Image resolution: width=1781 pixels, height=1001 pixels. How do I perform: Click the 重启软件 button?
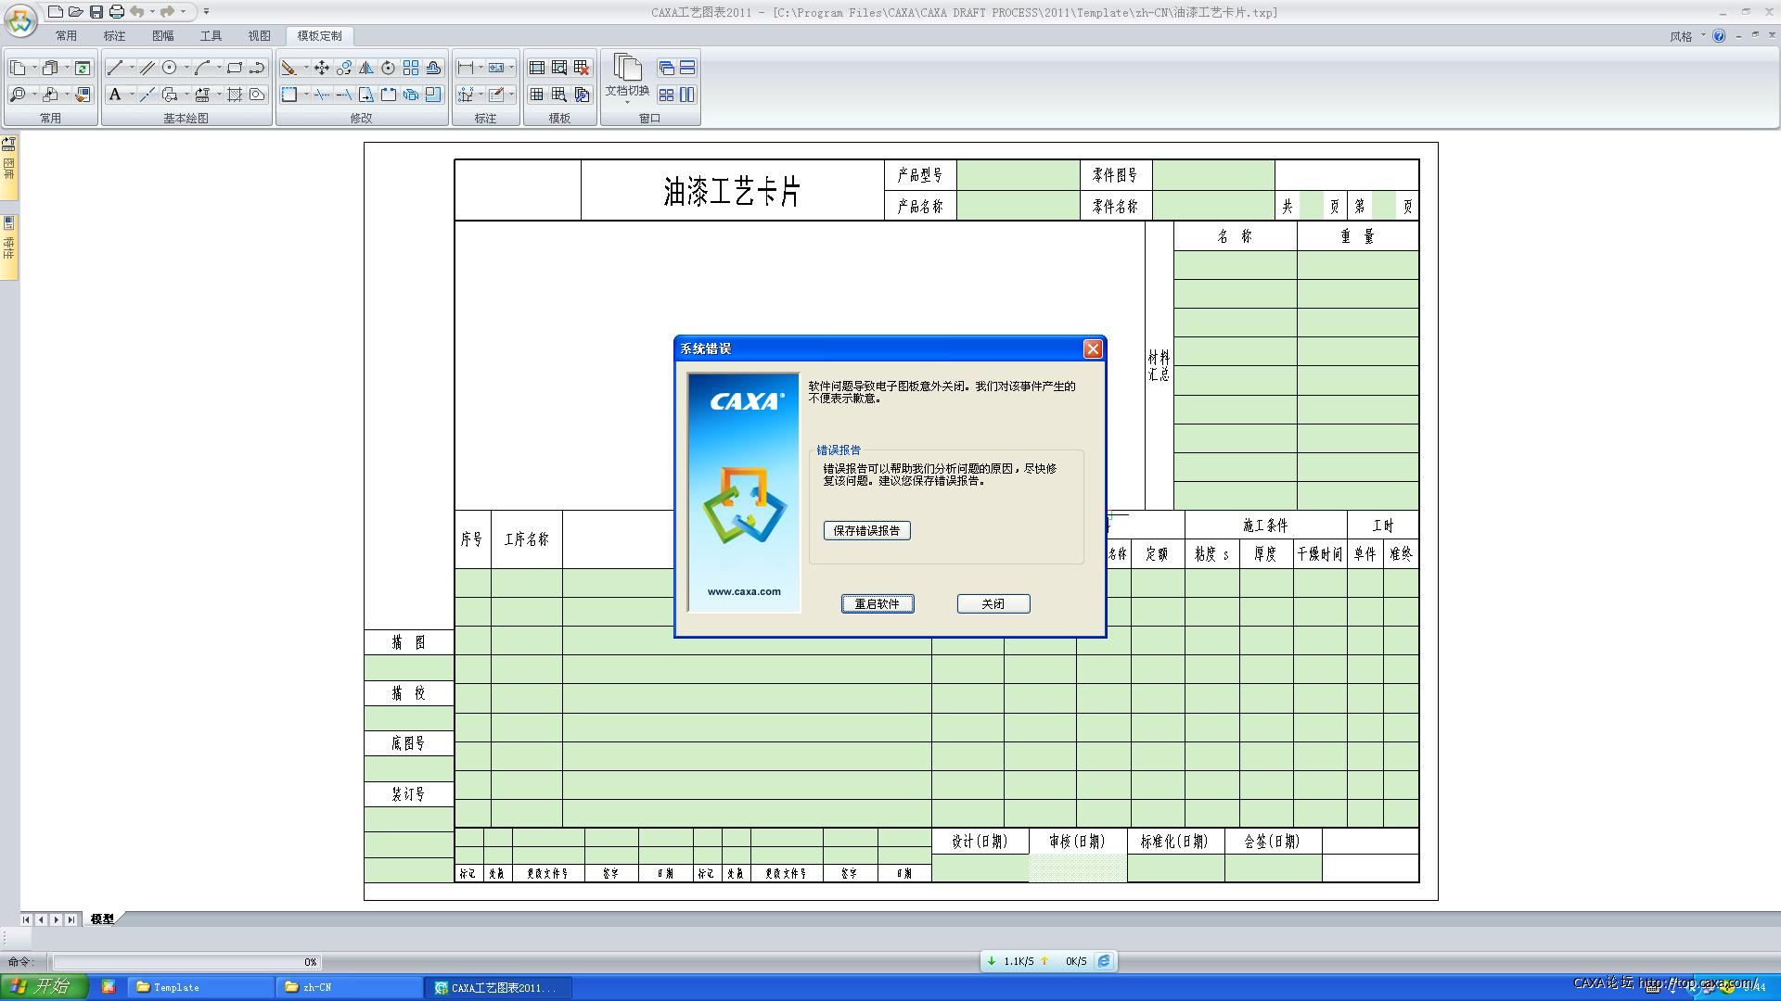[877, 604]
